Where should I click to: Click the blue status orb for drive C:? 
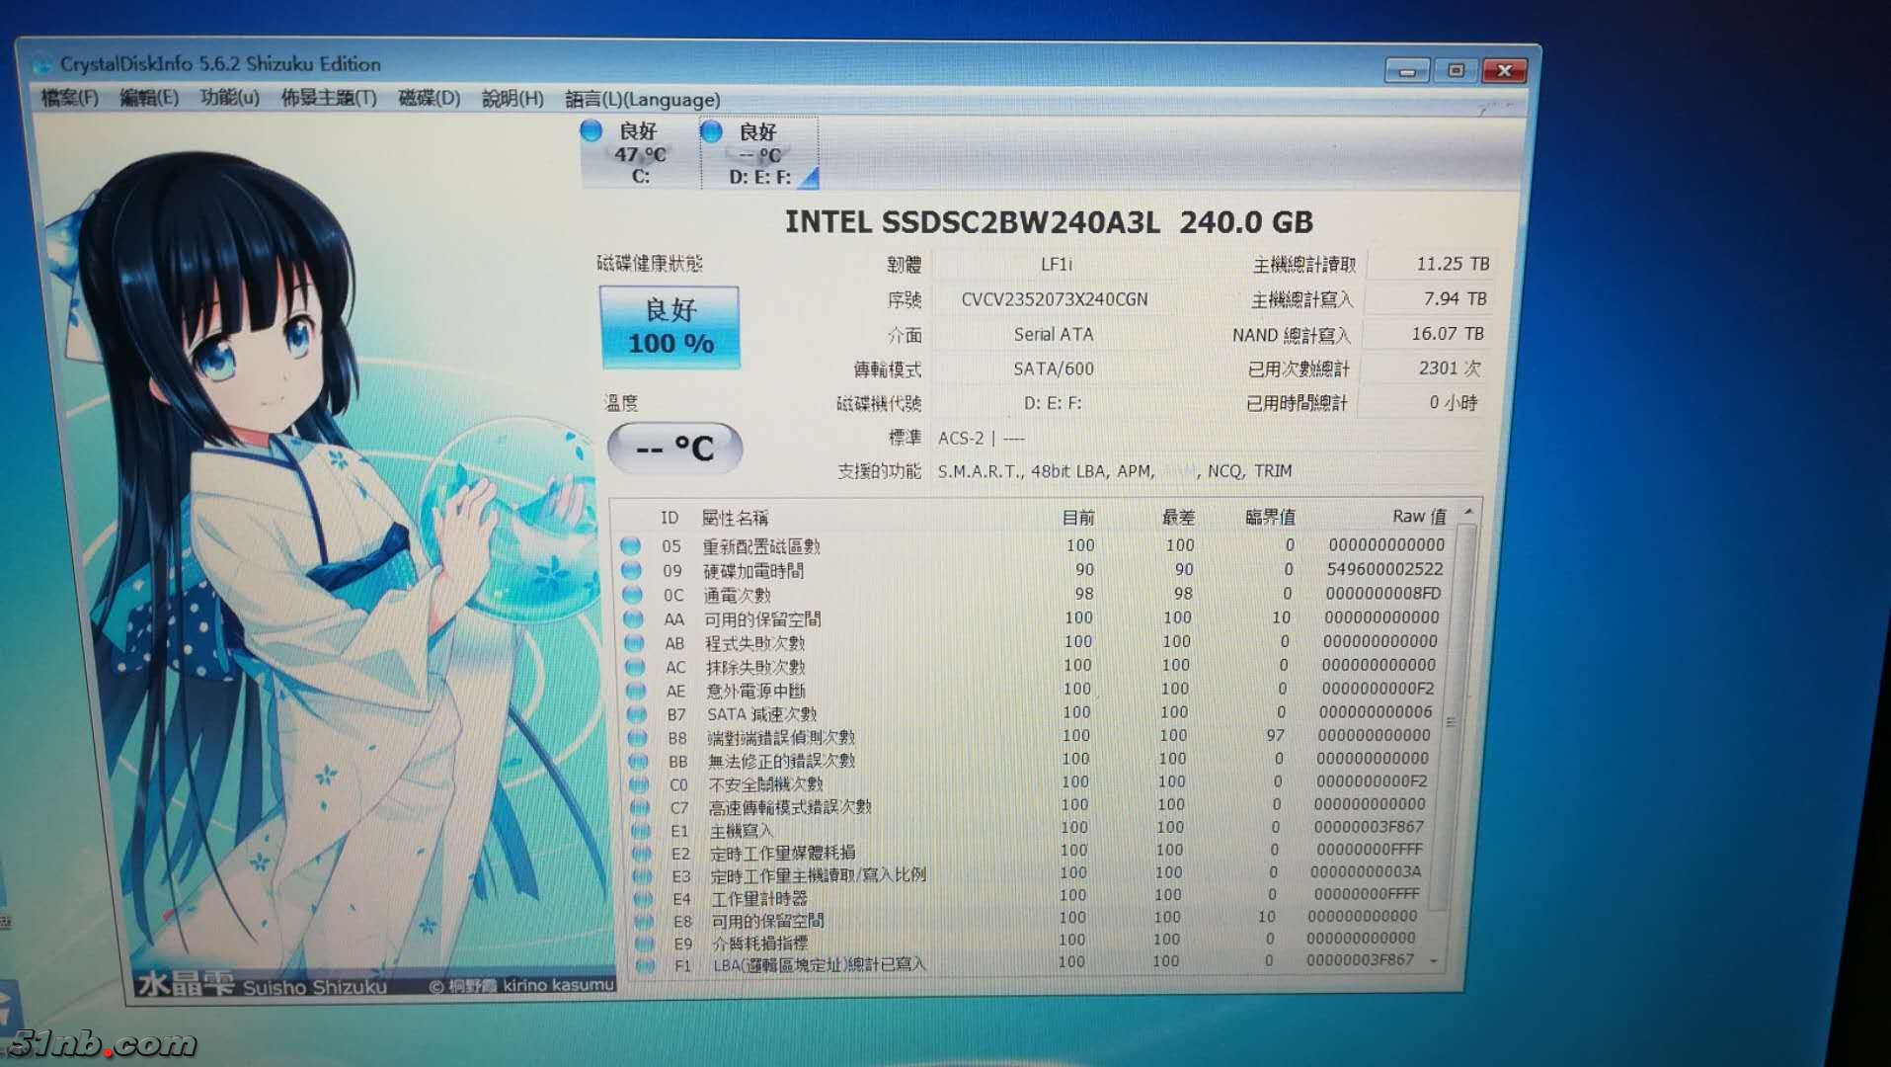(x=591, y=130)
